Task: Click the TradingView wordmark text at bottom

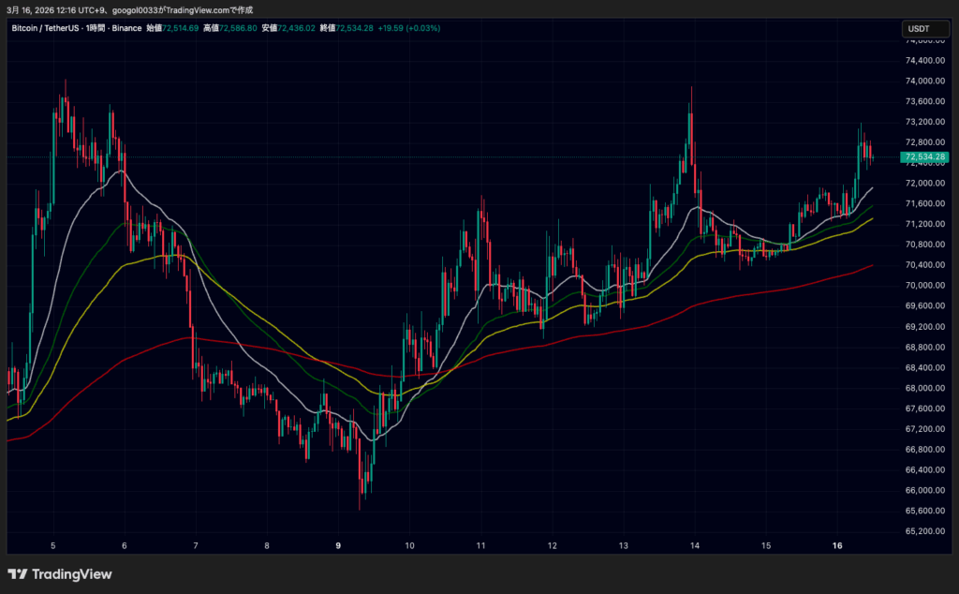Action: click(71, 574)
